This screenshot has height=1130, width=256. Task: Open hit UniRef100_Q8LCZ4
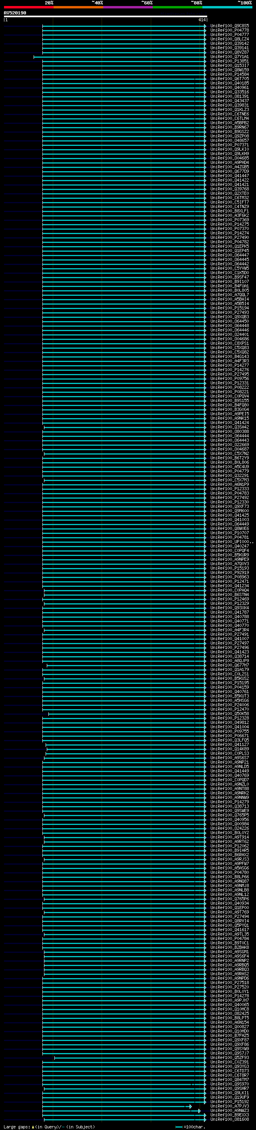229,39
